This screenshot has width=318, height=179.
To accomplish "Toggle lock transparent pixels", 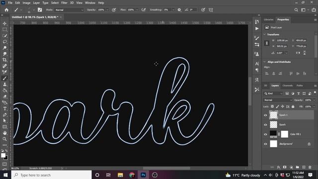I will (272, 106).
